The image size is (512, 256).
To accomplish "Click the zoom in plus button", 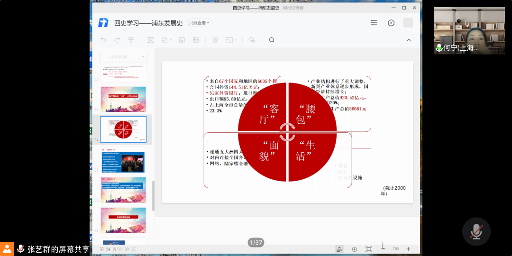I will point(408,249).
